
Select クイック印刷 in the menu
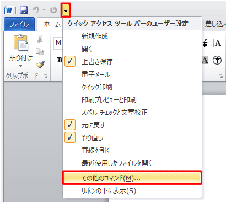point(132,87)
